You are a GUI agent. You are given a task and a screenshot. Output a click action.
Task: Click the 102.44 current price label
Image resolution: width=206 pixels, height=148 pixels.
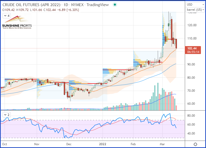pyautogui.click(x=192, y=48)
